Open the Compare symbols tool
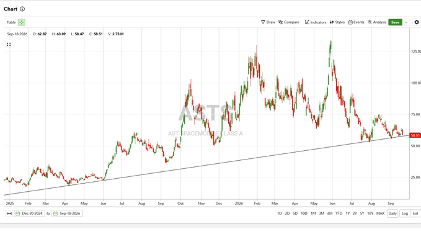This screenshot has height=234, width=421. click(289, 22)
